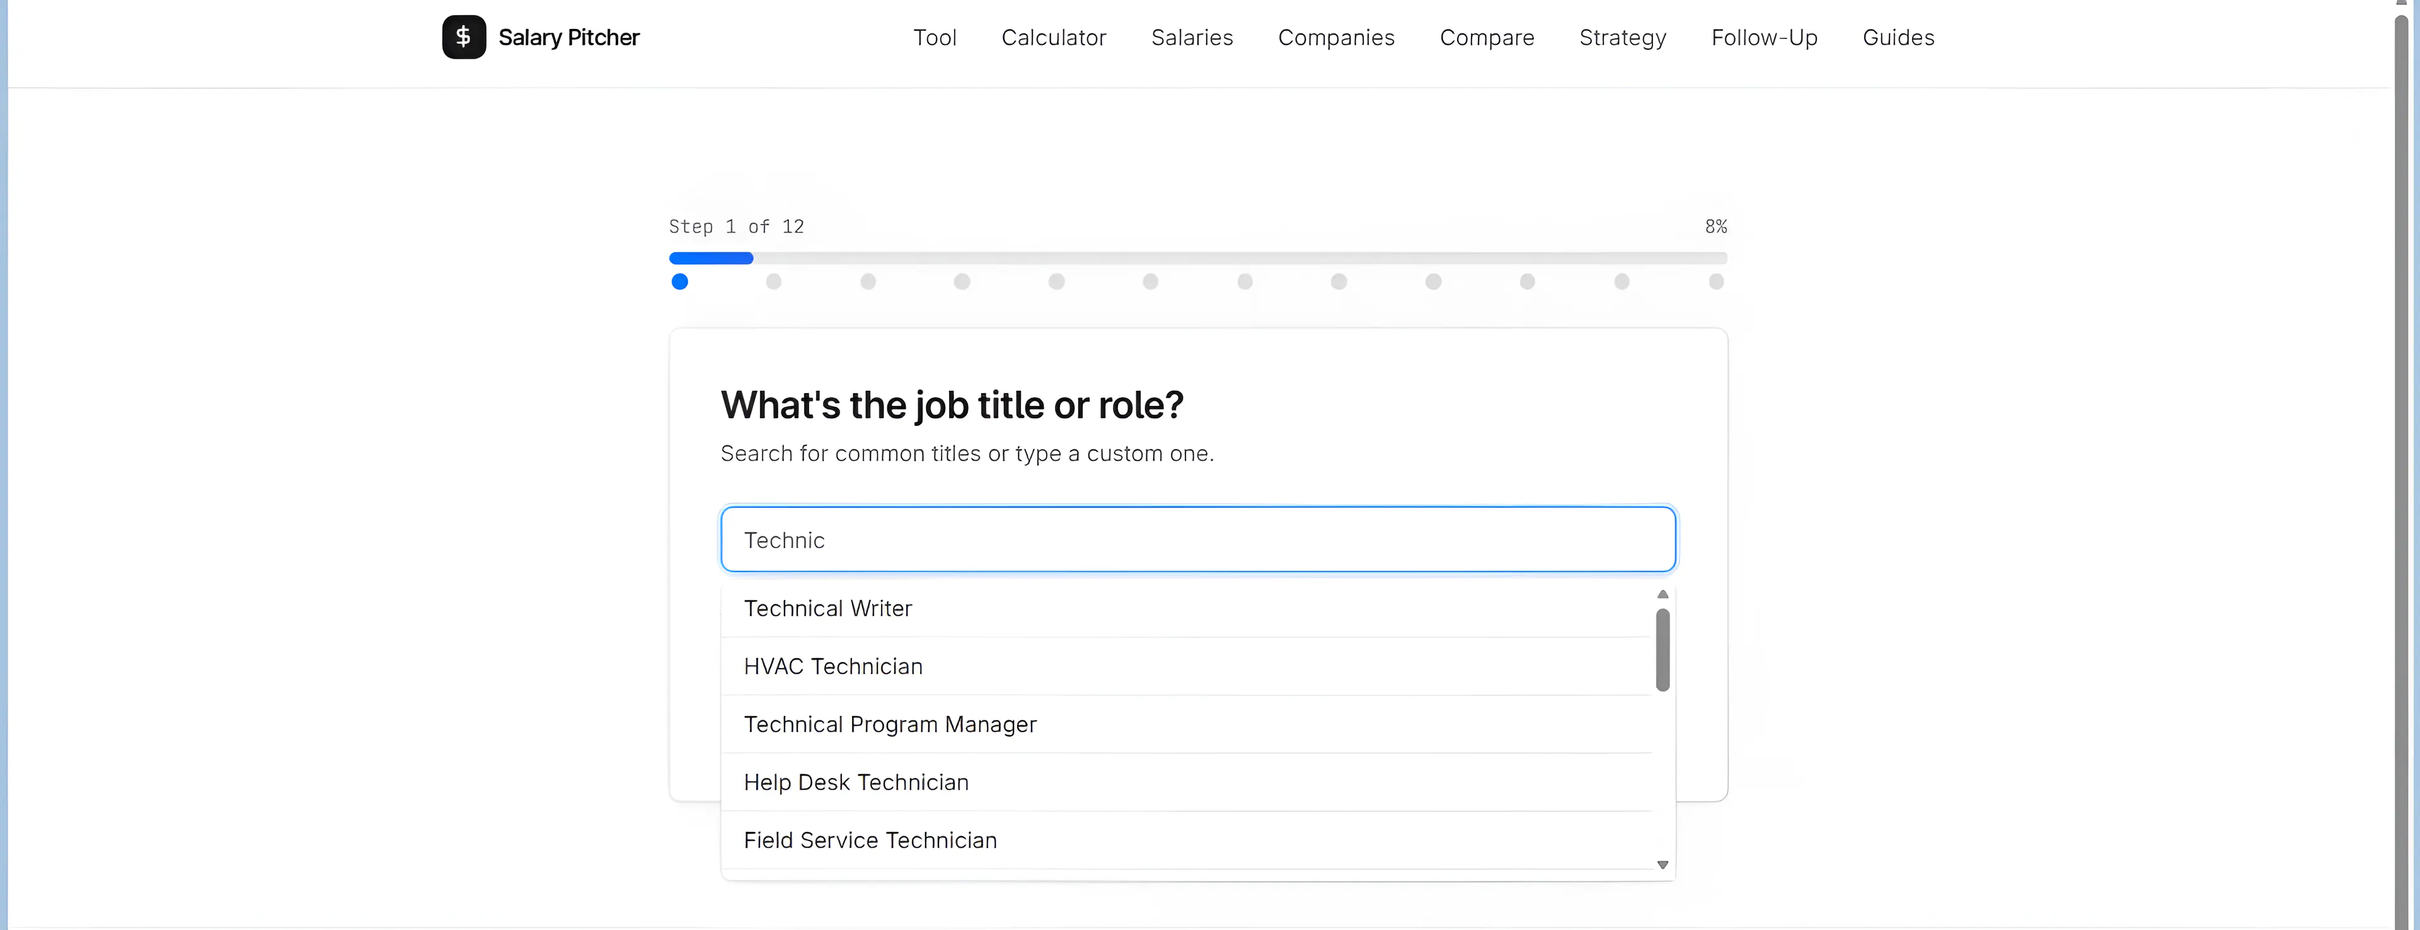Image resolution: width=2420 pixels, height=930 pixels.
Task: Focus the job title search field
Action: pyautogui.click(x=1198, y=539)
